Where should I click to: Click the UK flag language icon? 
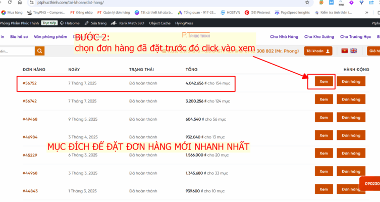point(354,51)
